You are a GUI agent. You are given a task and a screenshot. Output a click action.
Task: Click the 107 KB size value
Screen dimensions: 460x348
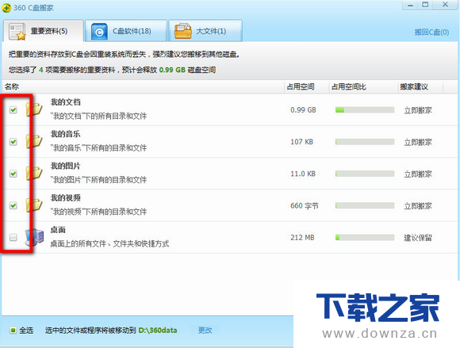click(x=301, y=142)
